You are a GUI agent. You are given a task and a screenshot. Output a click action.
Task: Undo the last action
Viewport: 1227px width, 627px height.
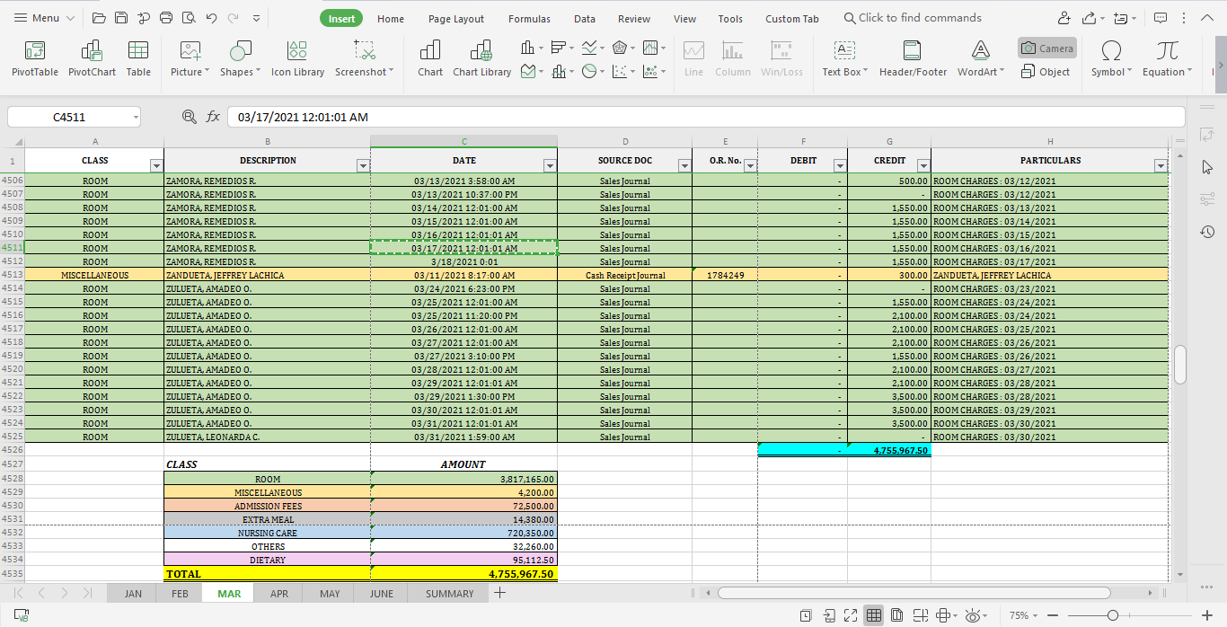pos(211,18)
